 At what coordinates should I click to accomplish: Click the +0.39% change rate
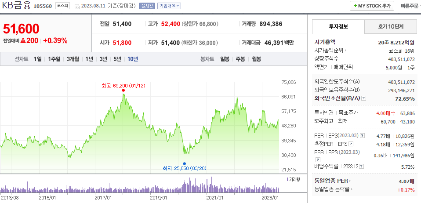[55, 41]
